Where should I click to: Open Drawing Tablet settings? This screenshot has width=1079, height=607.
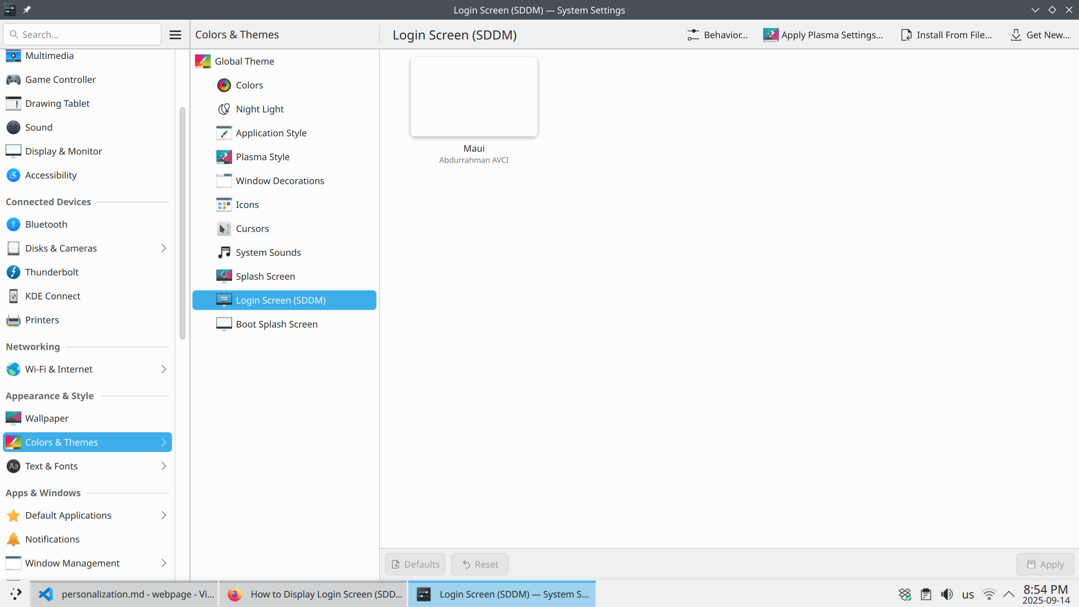pyautogui.click(x=87, y=103)
